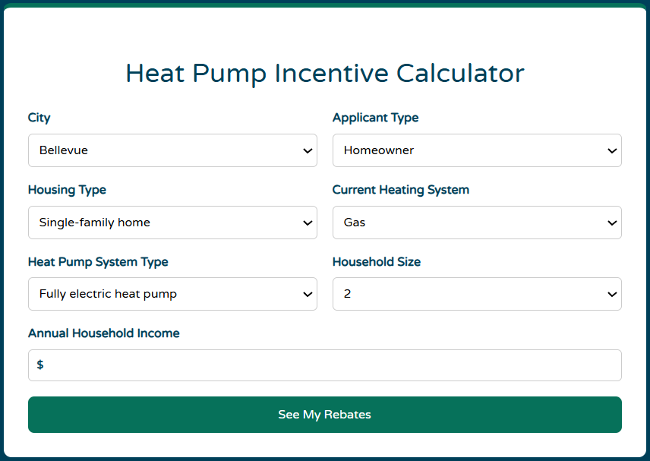Click the Current Heating System label
The height and width of the screenshot is (461, 650).
(x=401, y=190)
